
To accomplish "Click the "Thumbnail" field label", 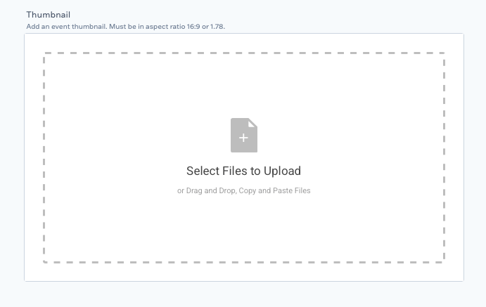I will 49,15.
